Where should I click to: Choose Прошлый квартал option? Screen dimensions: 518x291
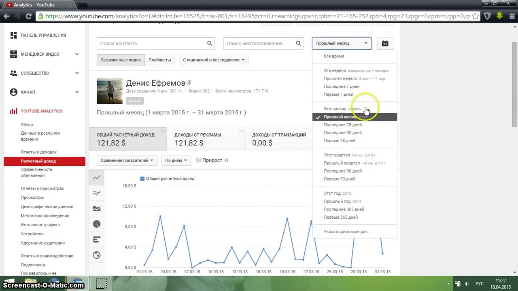pos(342,163)
